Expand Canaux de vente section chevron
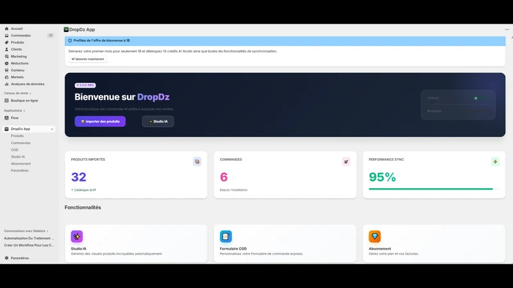This screenshot has width=513, height=288. tap(30, 93)
